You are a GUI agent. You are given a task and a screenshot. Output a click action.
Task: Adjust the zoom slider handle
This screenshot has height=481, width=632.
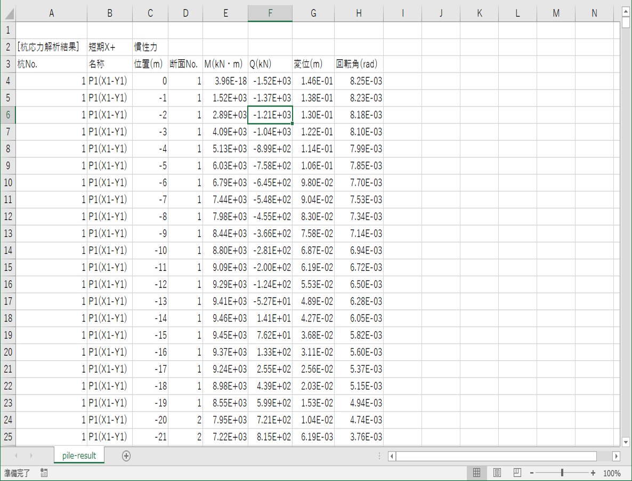[562, 472]
